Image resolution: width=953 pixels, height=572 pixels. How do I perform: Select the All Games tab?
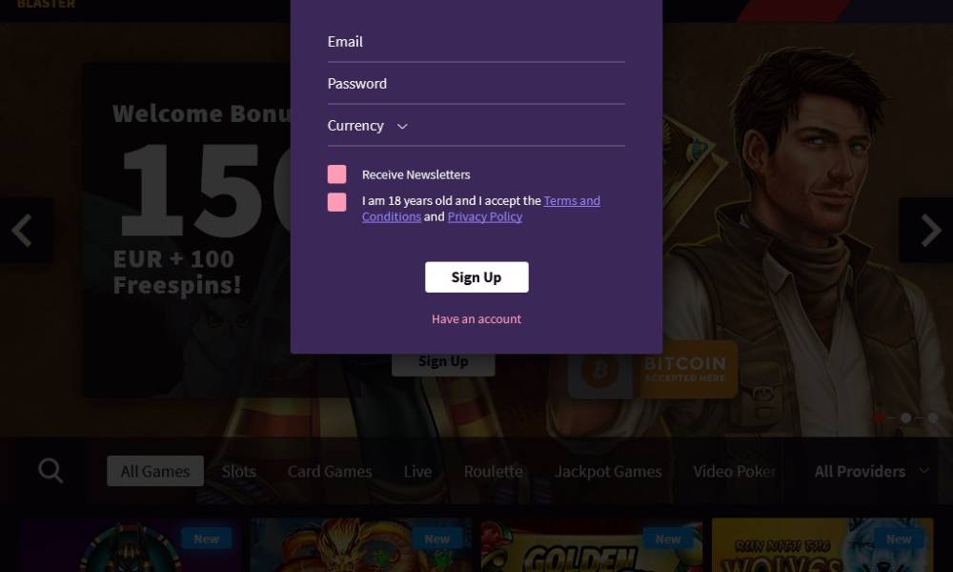155,471
